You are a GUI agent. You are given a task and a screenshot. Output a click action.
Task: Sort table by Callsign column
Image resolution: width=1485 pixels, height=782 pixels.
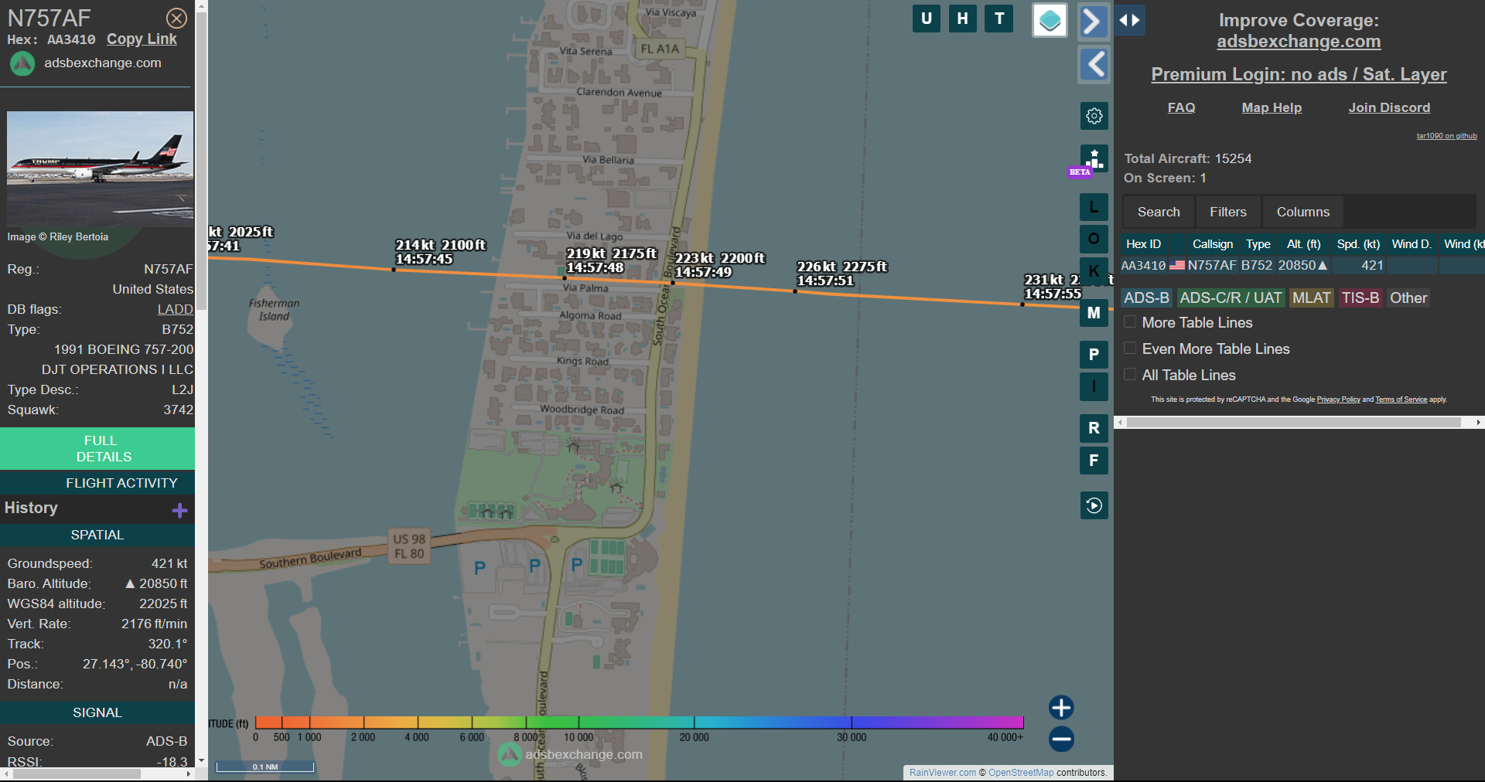pos(1213,244)
